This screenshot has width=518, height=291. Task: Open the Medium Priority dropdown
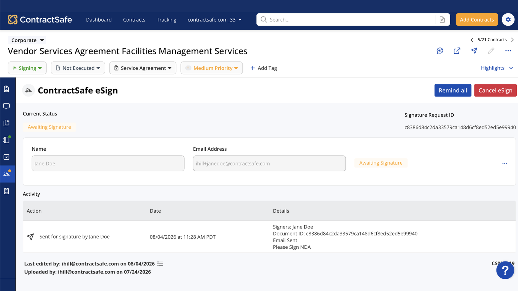212,68
